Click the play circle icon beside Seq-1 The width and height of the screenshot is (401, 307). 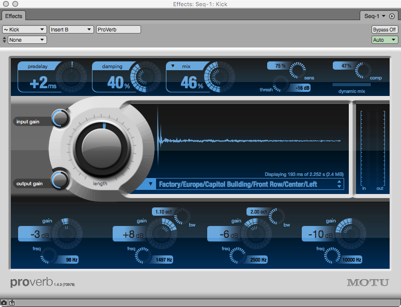click(x=392, y=17)
